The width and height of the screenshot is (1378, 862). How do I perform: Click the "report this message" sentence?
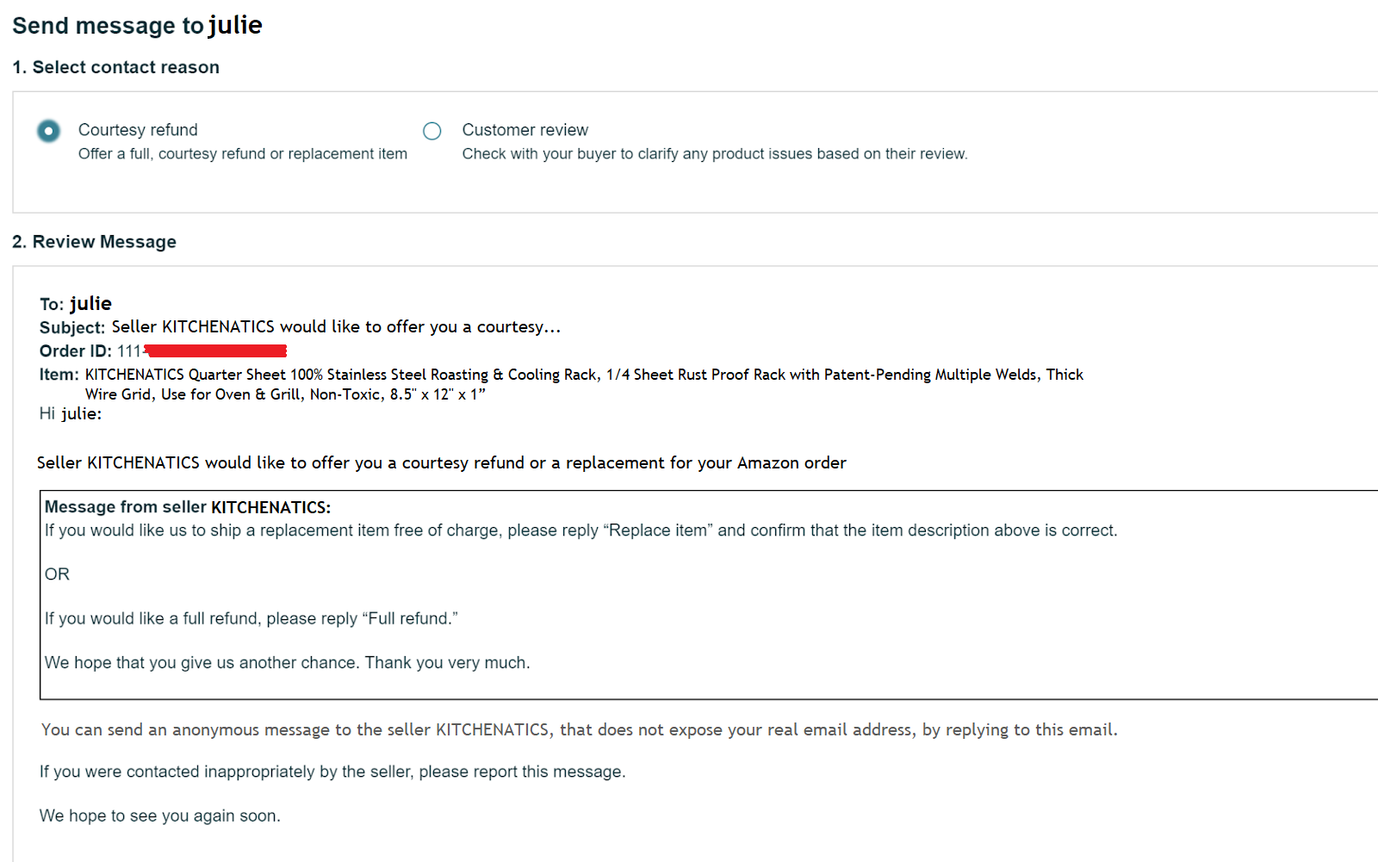pos(332,772)
